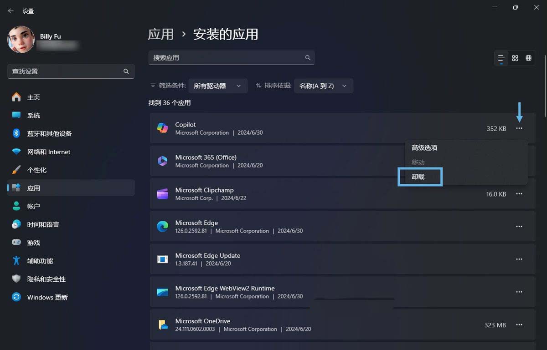The width and height of the screenshot is (547, 350).
Task: Open 个性化 settings
Action: (x=71, y=170)
